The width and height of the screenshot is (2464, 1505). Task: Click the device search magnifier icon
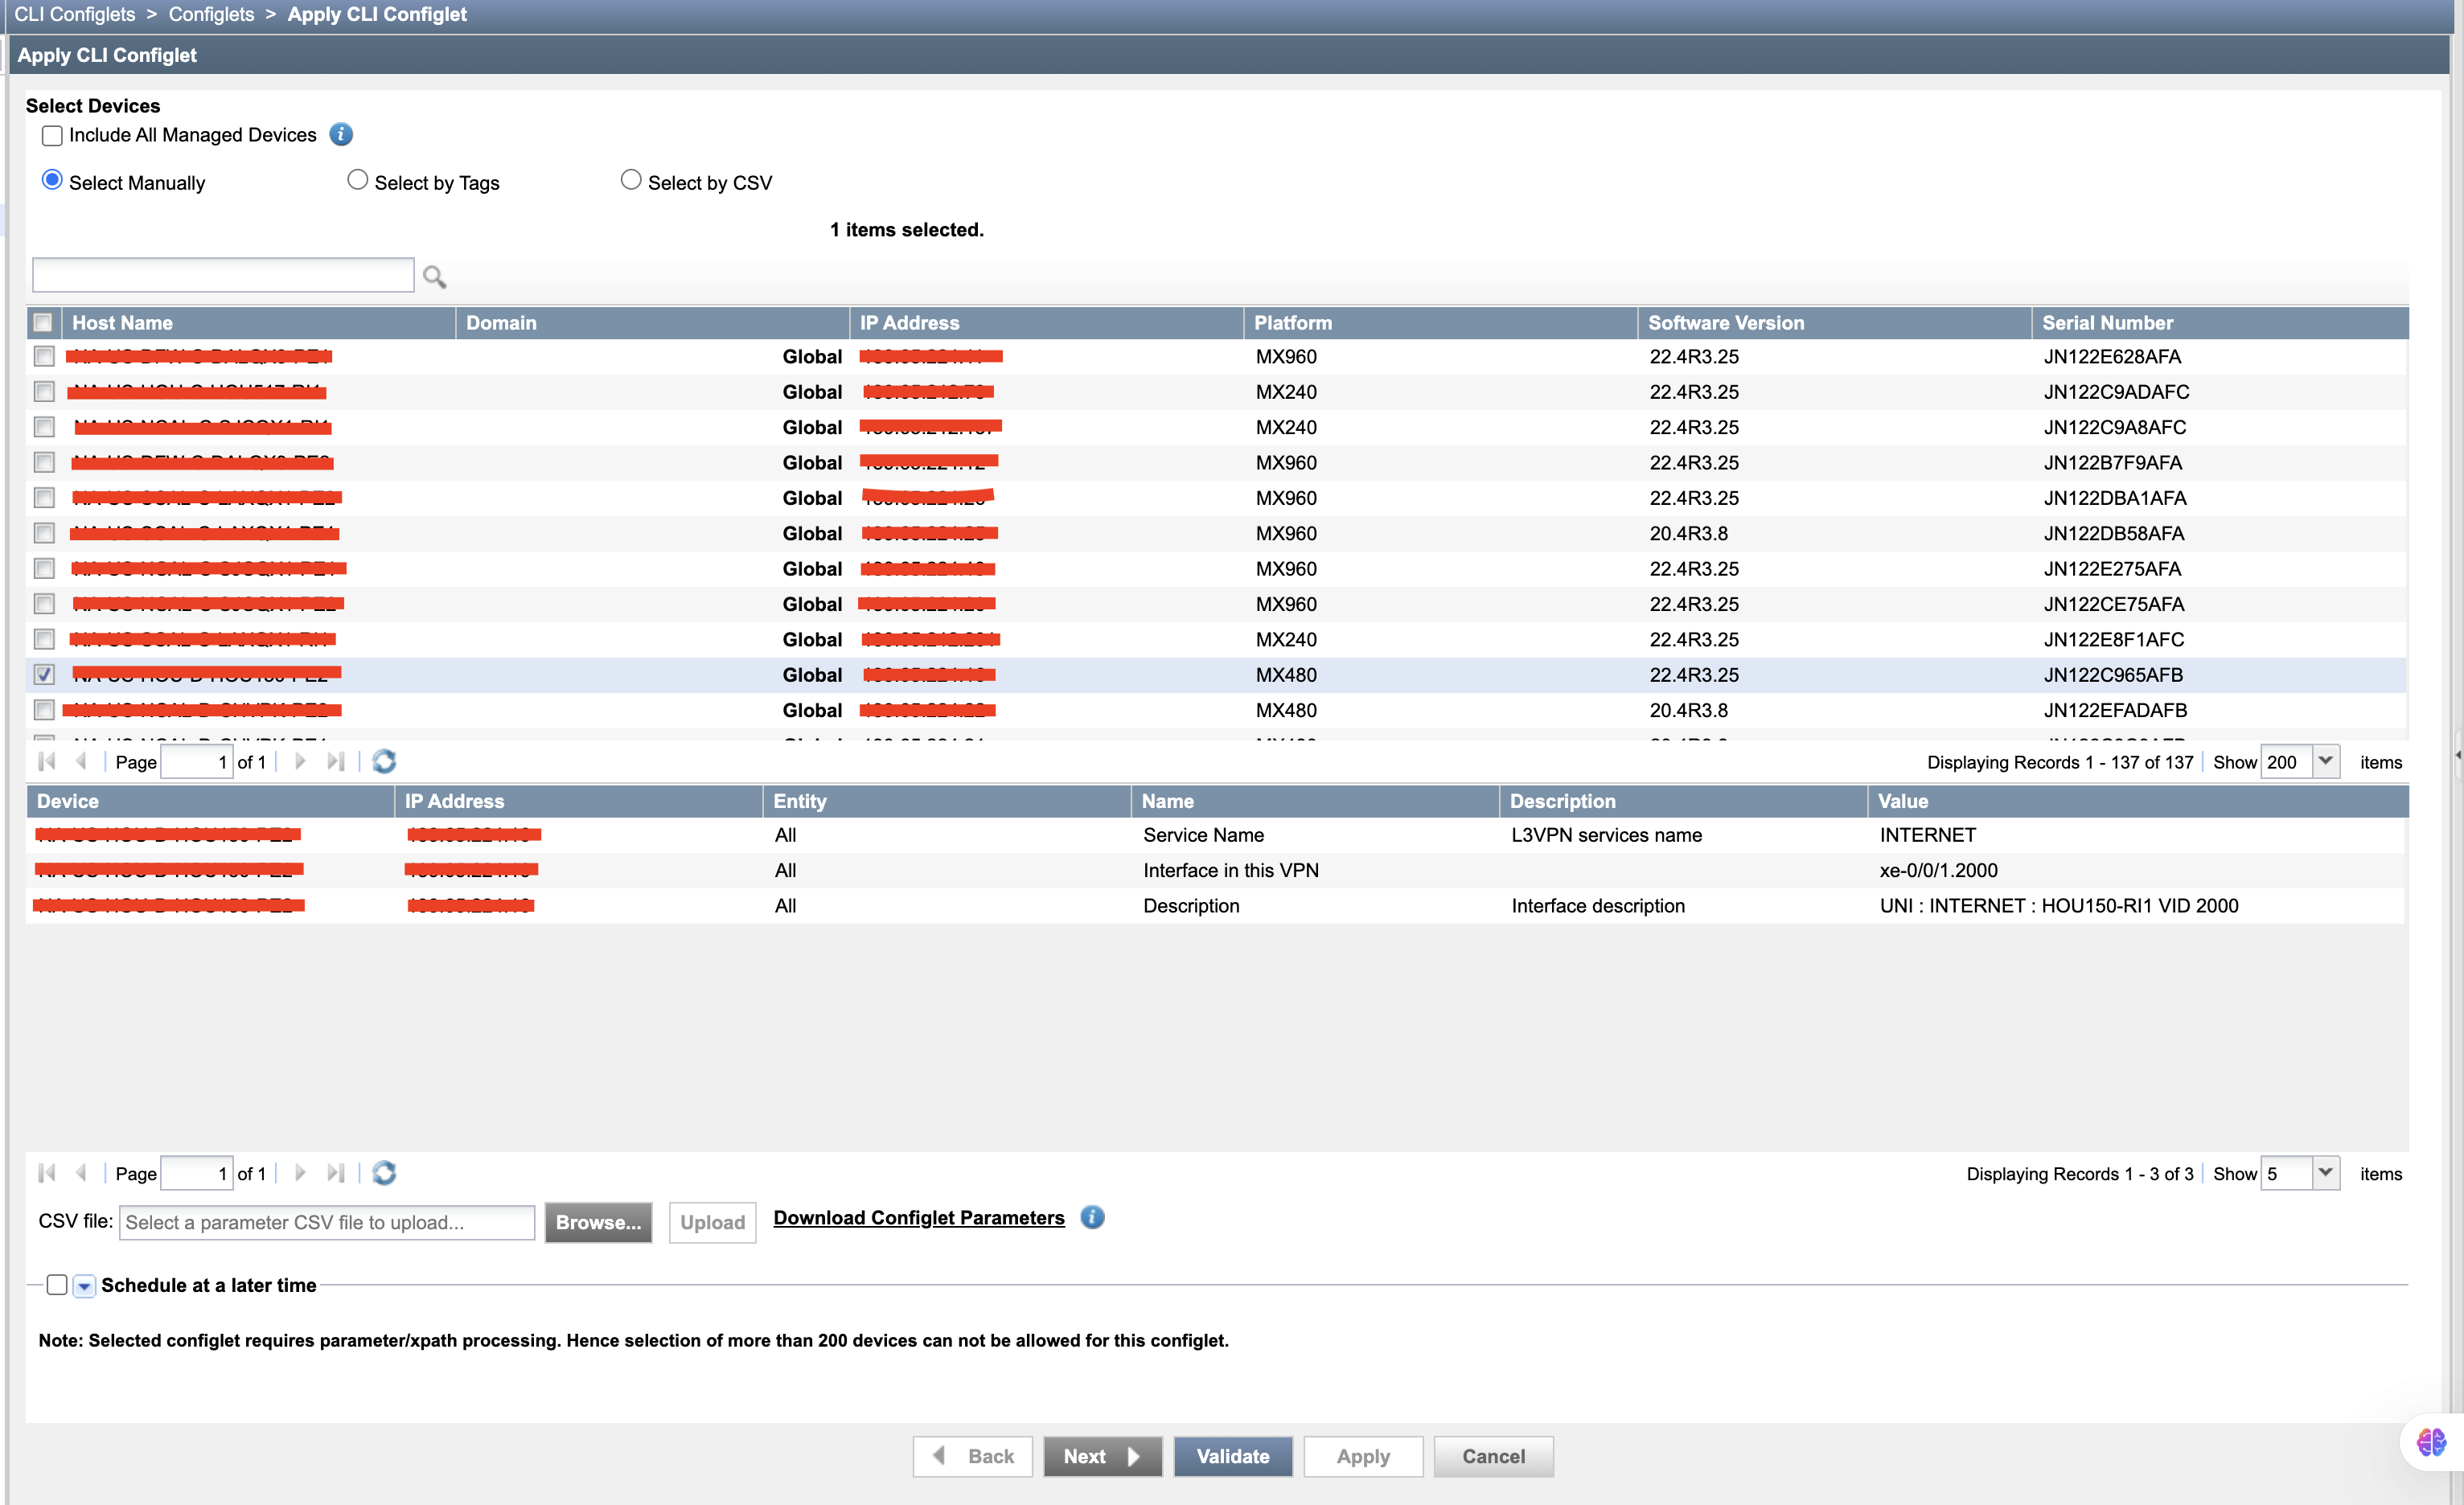coord(434,276)
